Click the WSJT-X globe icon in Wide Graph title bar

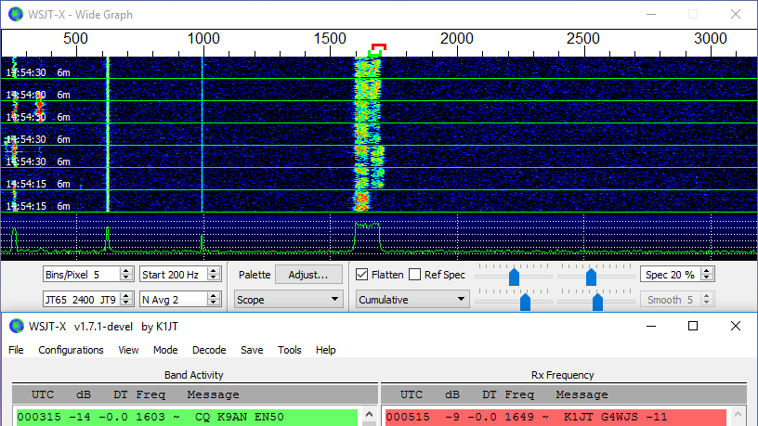pos(16,15)
